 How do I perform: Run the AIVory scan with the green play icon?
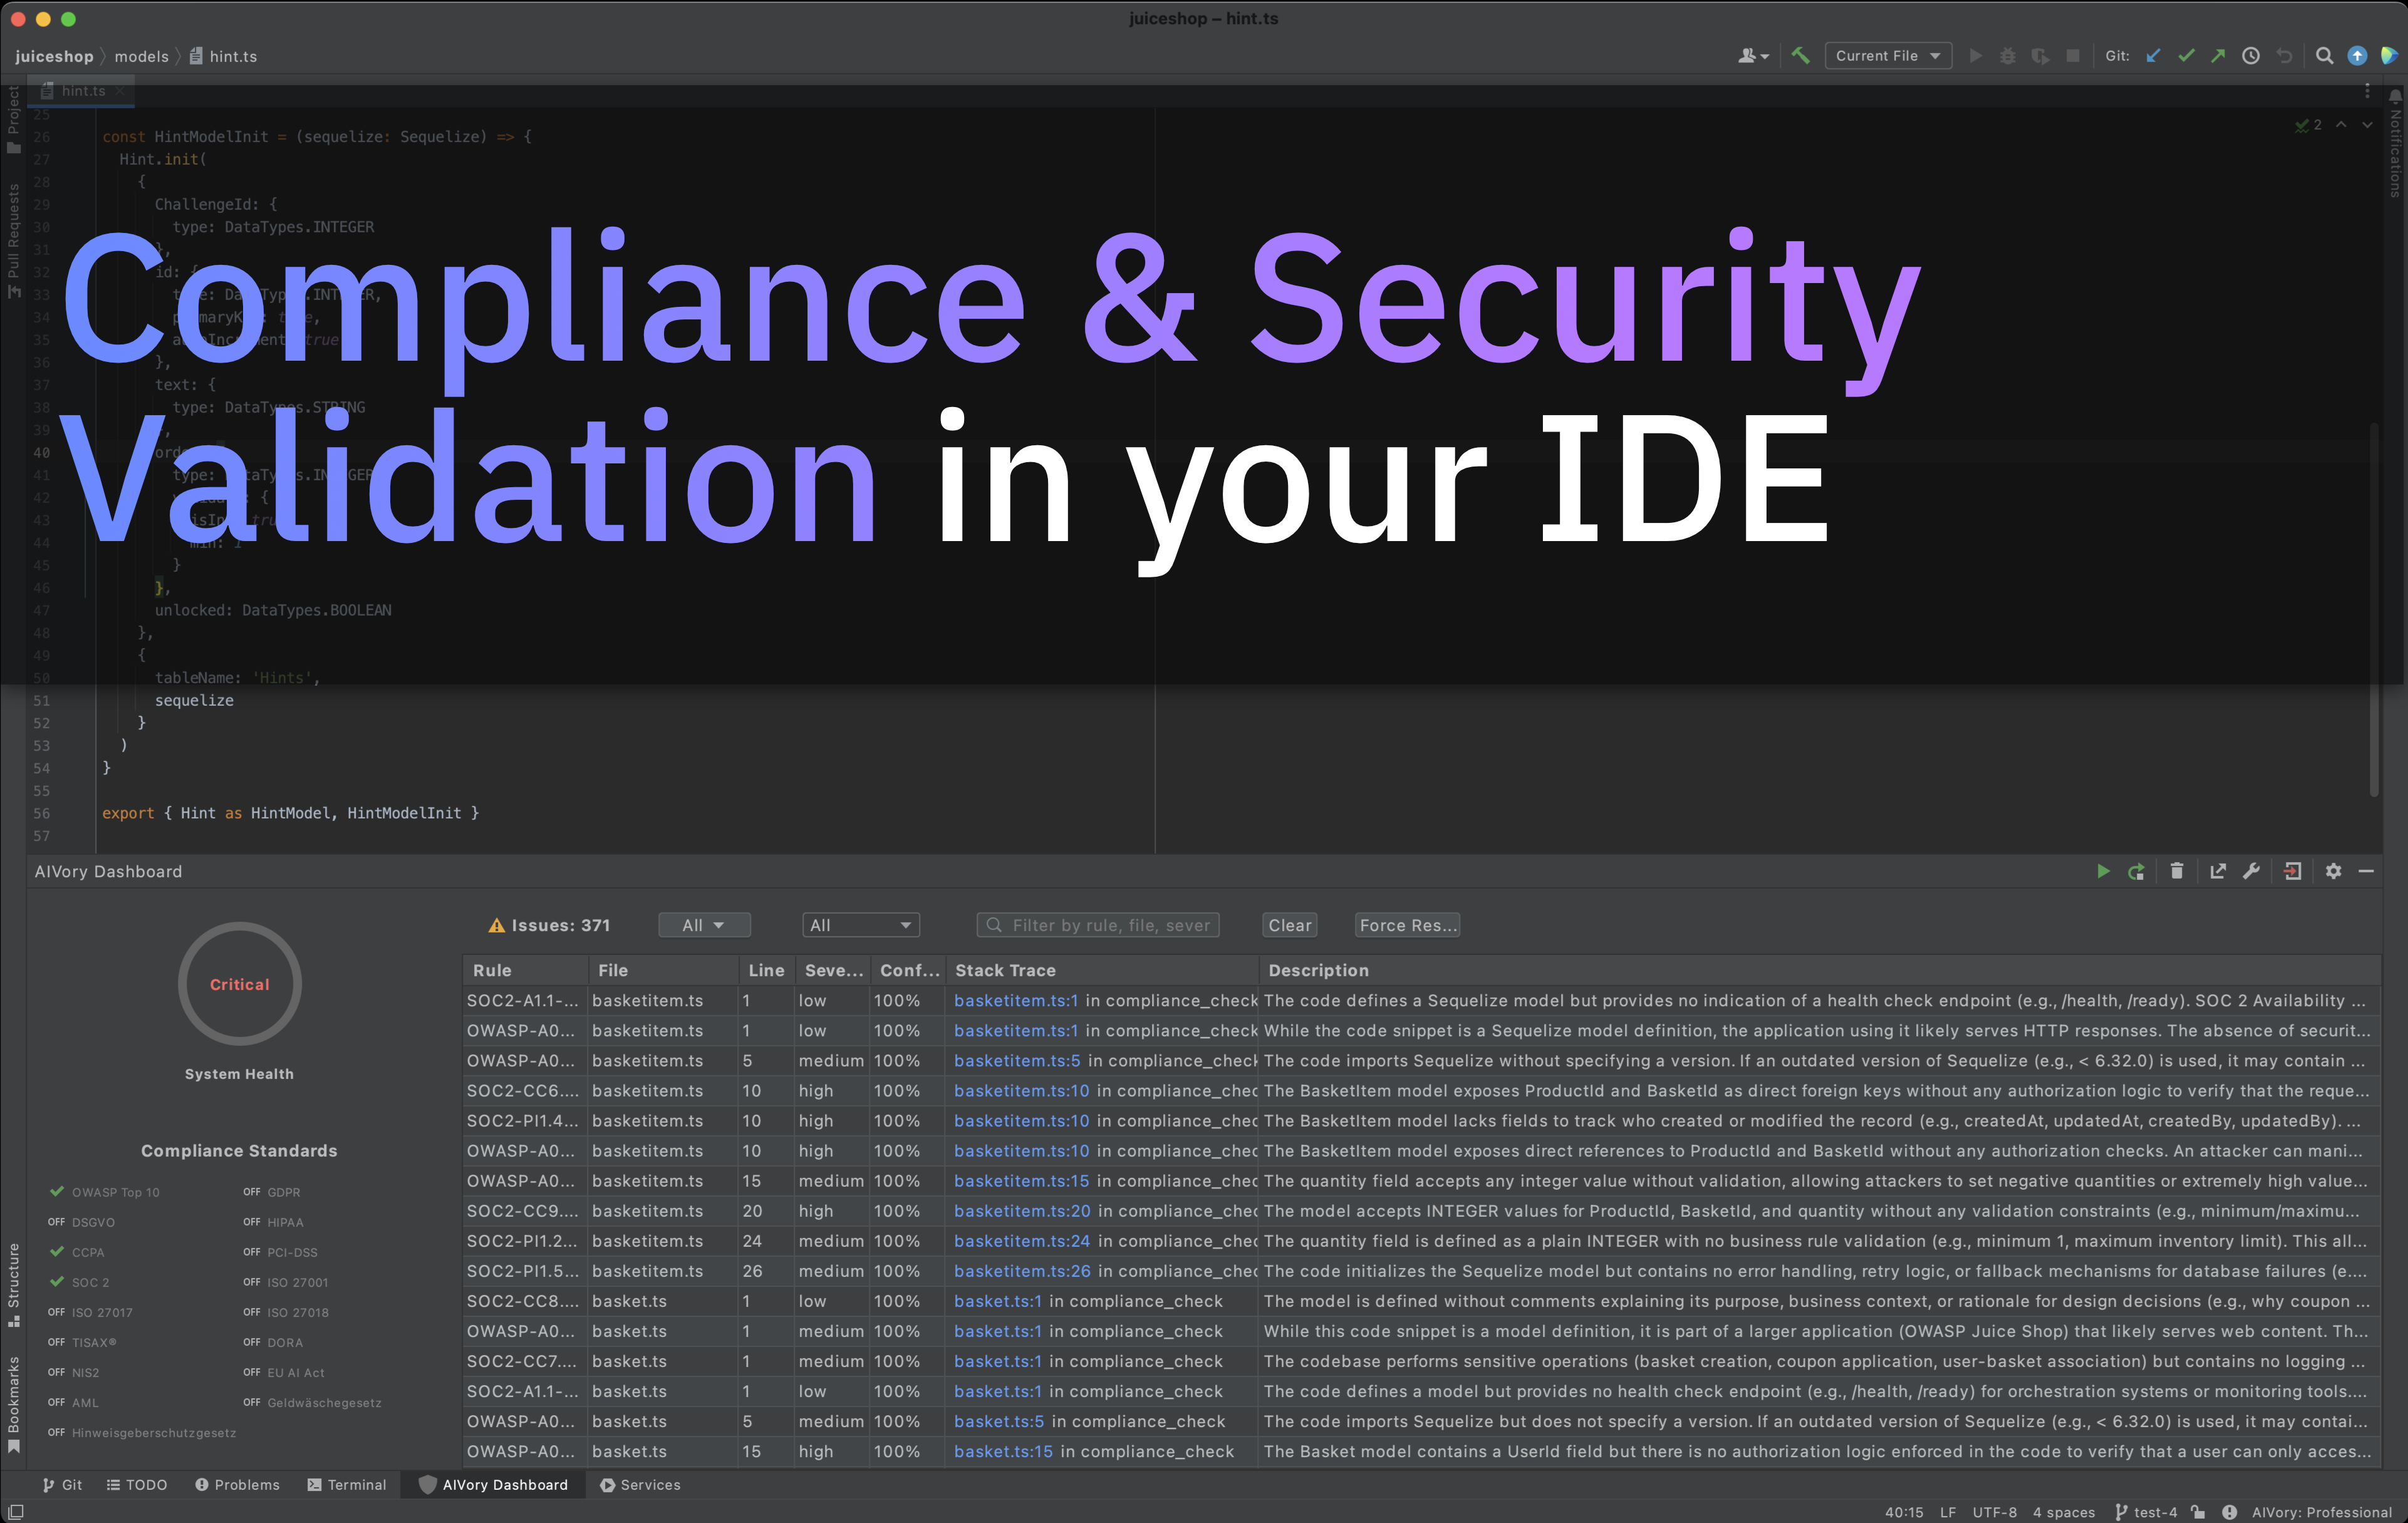[2103, 871]
